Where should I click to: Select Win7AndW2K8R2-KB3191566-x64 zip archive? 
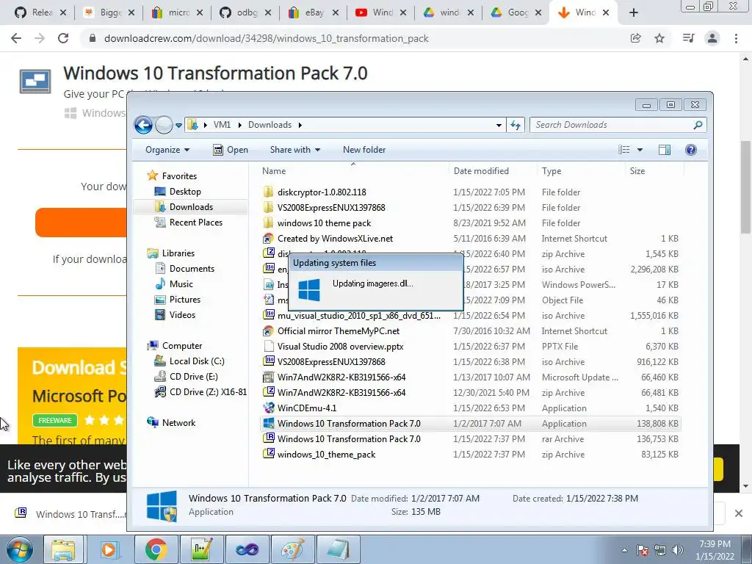pos(341,392)
